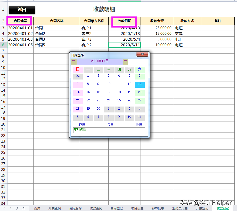Click the 2021年11月 month header

click(100, 62)
